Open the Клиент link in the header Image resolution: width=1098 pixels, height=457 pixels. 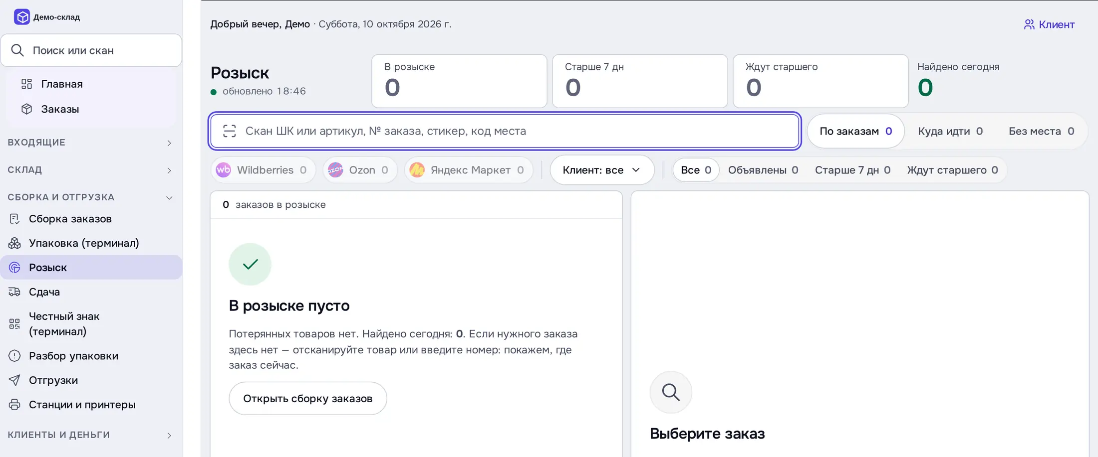pyautogui.click(x=1049, y=24)
